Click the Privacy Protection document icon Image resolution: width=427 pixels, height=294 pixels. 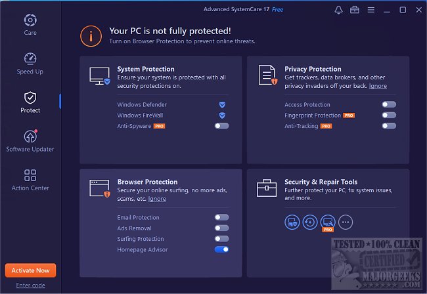tap(267, 75)
